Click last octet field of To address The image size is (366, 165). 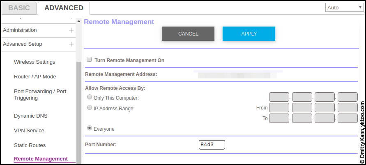pos(348,118)
